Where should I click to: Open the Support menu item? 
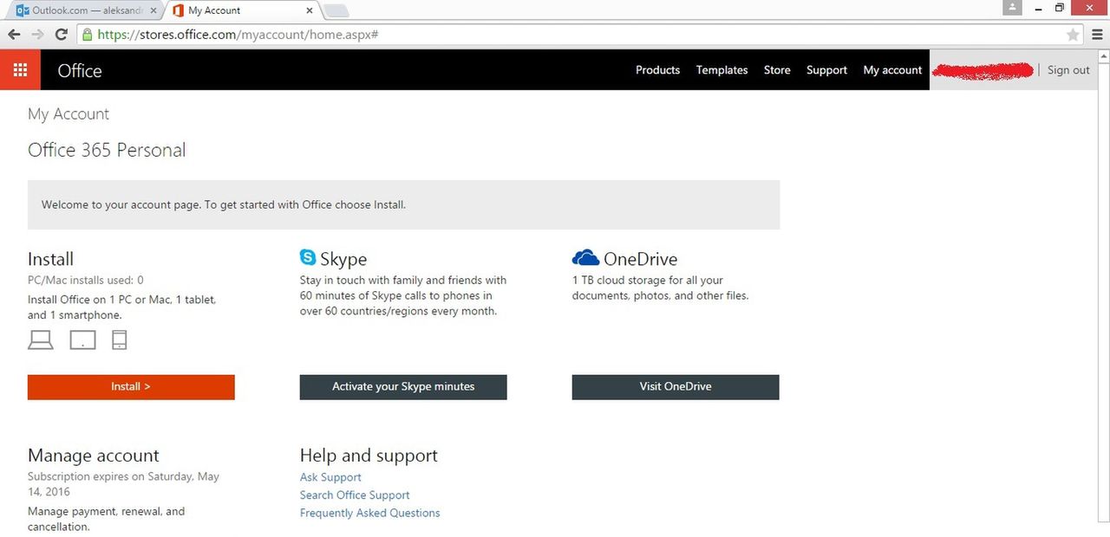point(826,70)
